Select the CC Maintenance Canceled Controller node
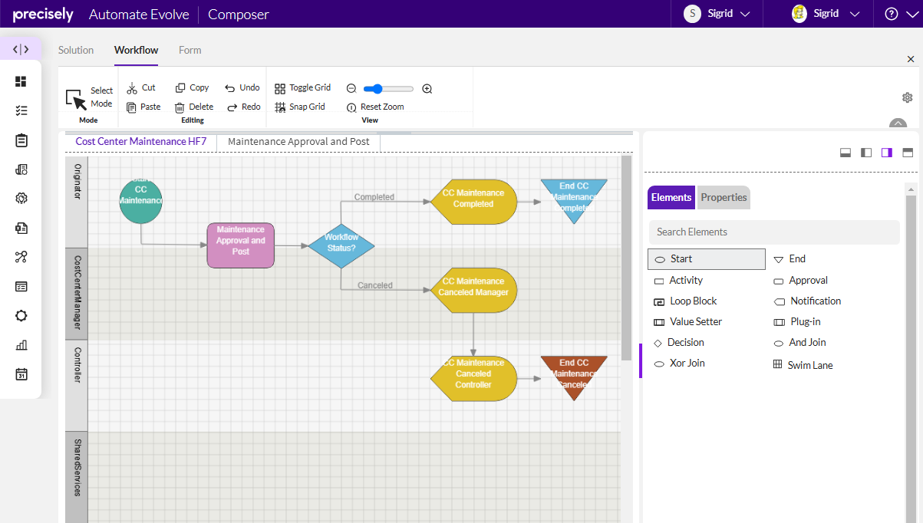 (473, 377)
